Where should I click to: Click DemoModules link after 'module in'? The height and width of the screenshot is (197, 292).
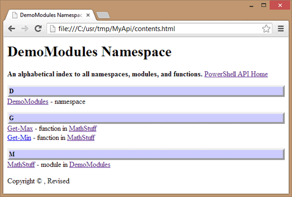(x=90, y=164)
